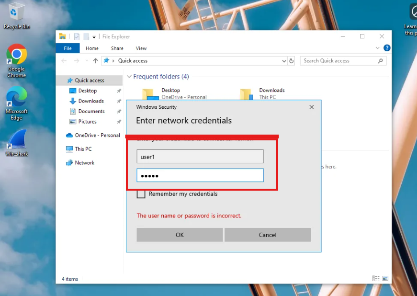Image resolution: width=417 pixels, height=296 pixels.
Task: Switch to large thumbnails view icon
Action: (385, 279)
